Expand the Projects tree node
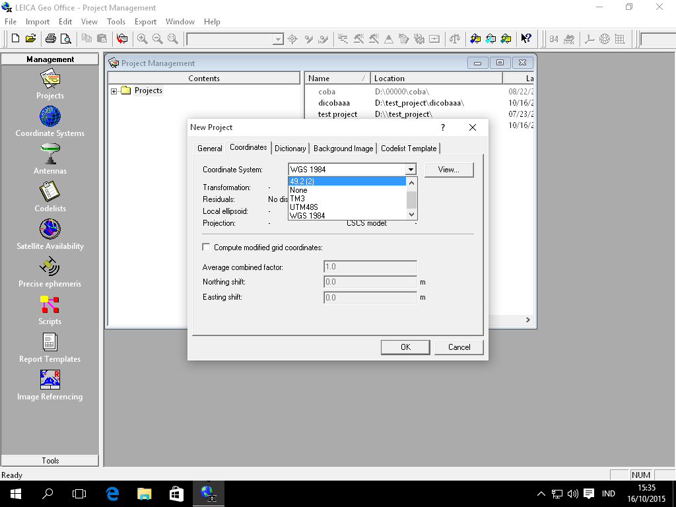The width and height of the screenshot is (676, 507). [x=114, y=91]
